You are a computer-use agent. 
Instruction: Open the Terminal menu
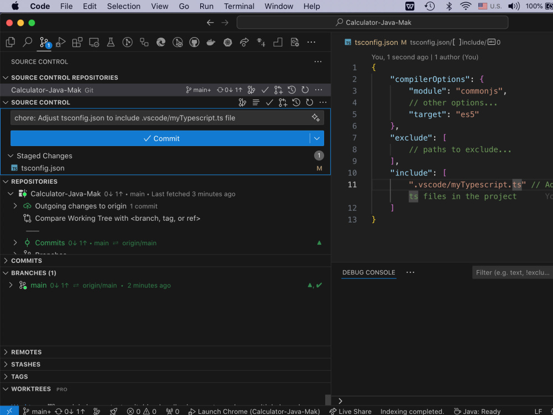pos(239,6)
